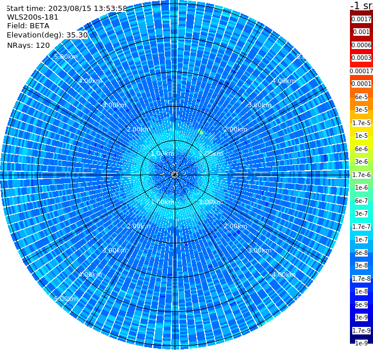373x350 pixels.
Task: Click the 3e-8 colorbar tick label
Action: click(x=361, y=265)
